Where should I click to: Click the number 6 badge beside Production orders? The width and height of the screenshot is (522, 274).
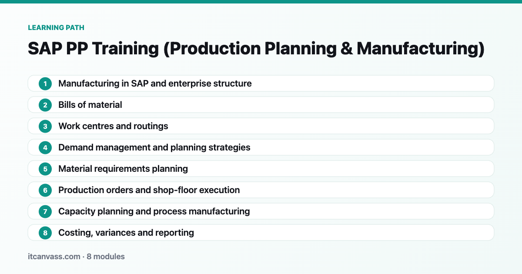pos(45,190)
